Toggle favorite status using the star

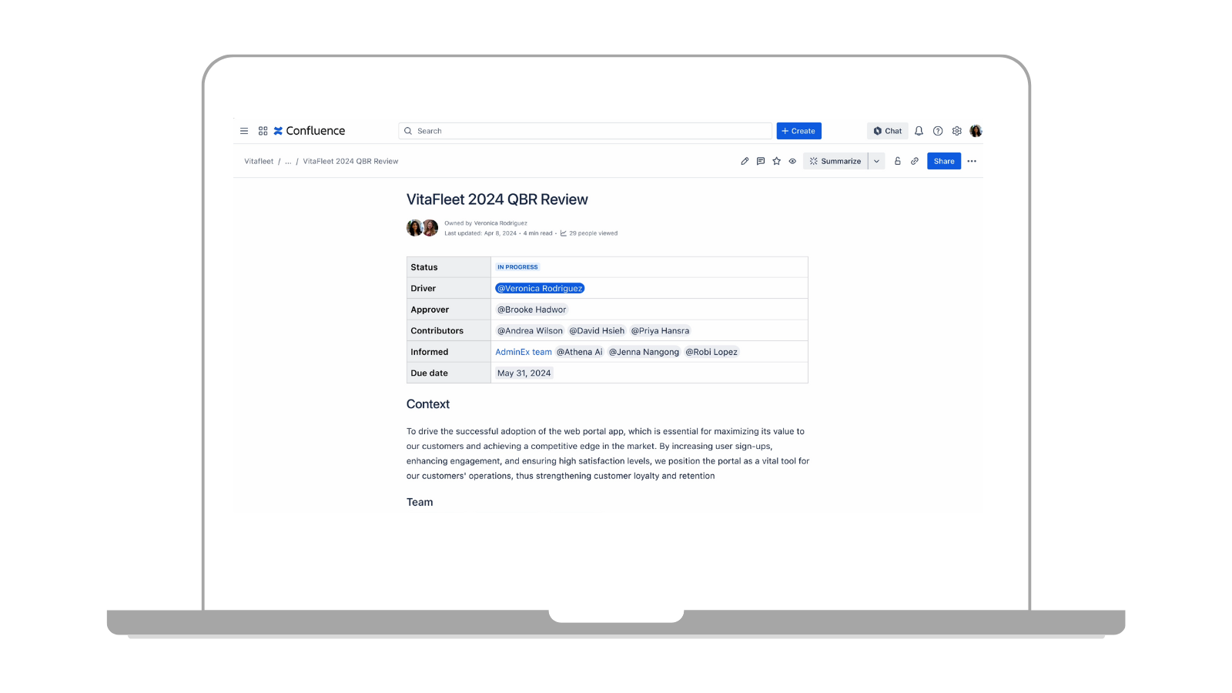(x=776, y=161)
